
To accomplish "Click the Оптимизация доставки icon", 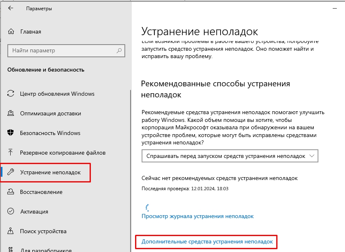I will (11, 114).
